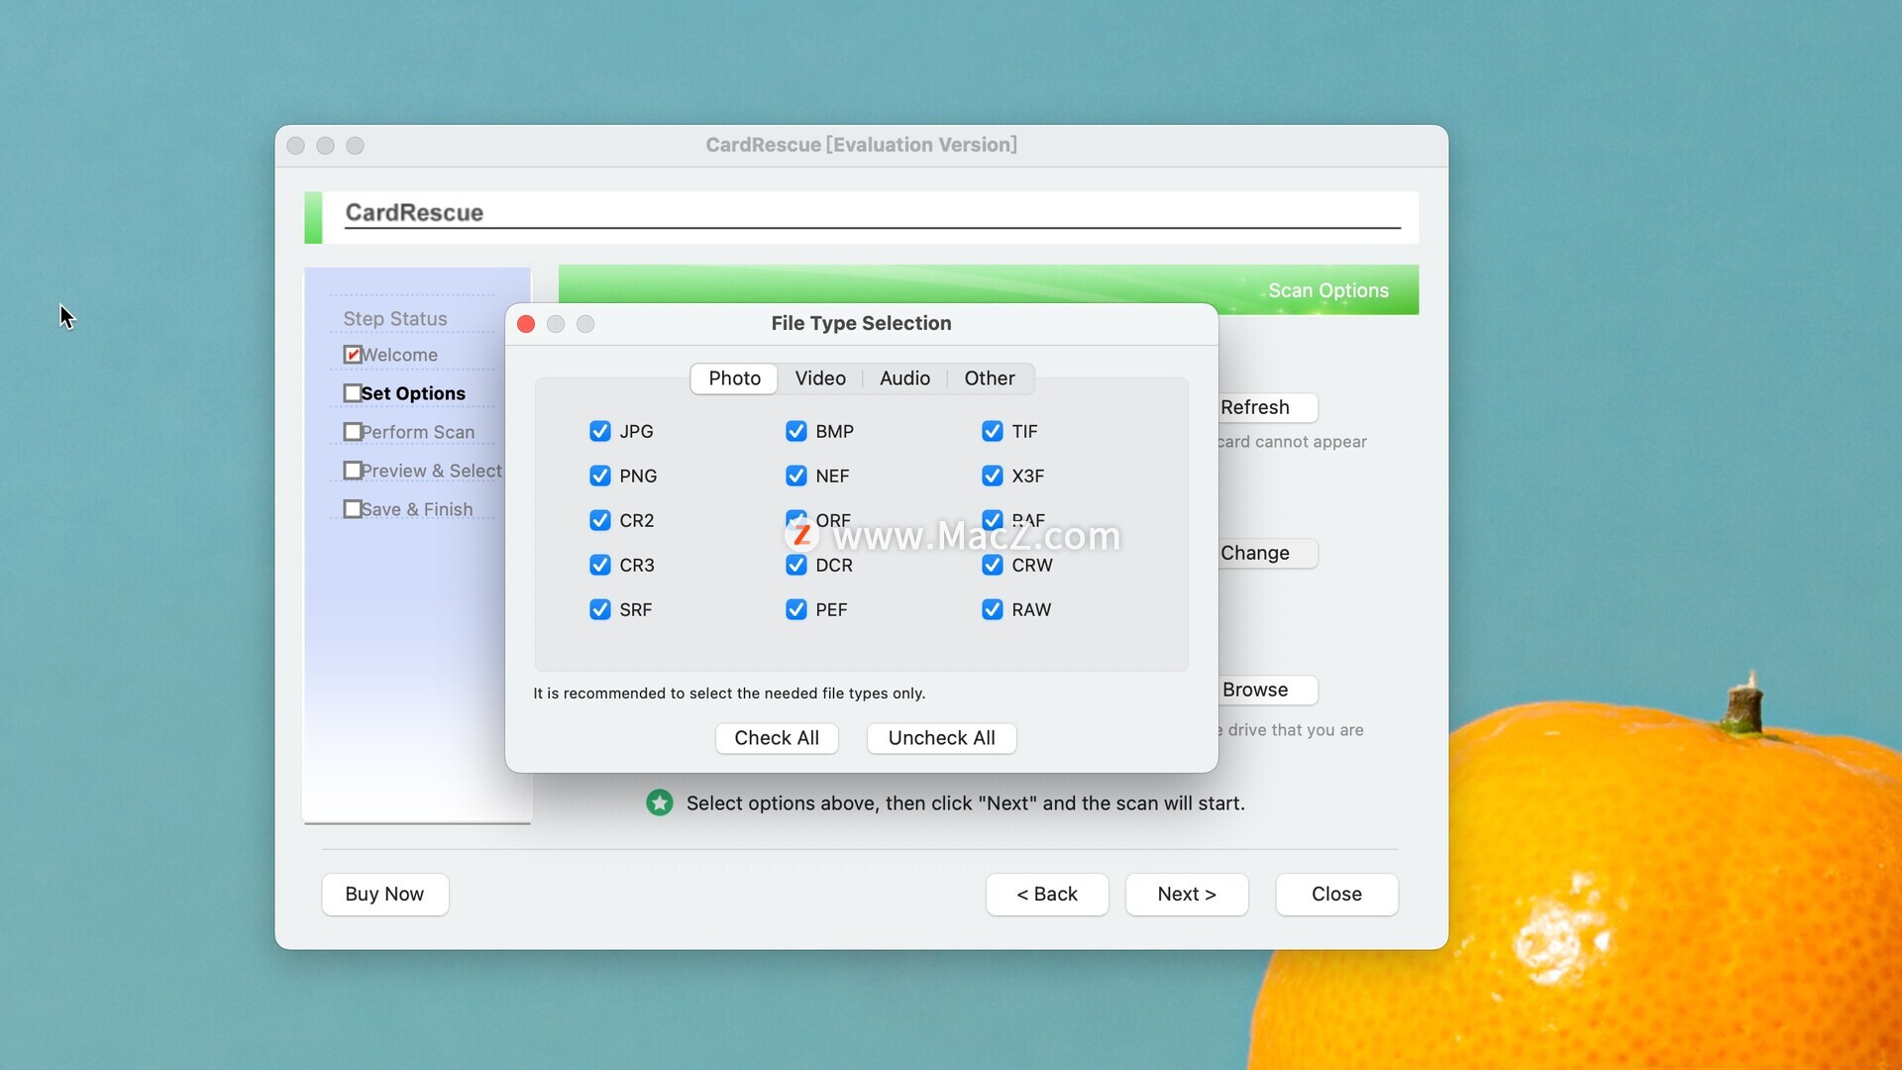Image resolution: width=1902 pixels, height=1070 pixels.
Task: Switch to the Audio tab
Action: pos(904,378)
